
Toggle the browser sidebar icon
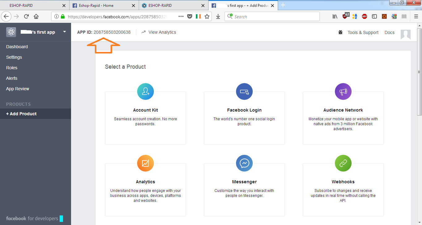(x=374, y=16)
